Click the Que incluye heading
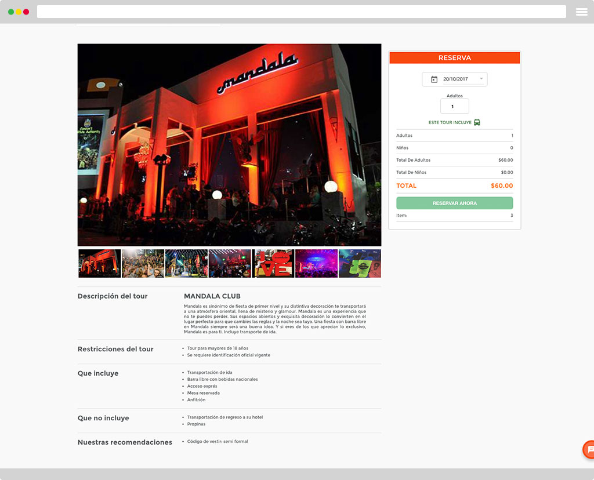This screenshot has width=594, height=480. (x=98, y=373)
